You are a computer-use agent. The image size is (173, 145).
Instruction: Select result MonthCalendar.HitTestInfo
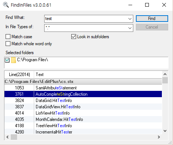[83, 119]
